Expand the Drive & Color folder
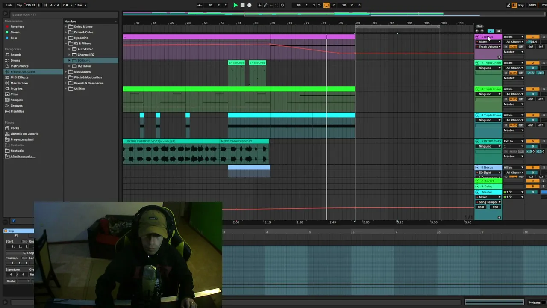This screenshot has height=308, width=547. tap(66, 32)
